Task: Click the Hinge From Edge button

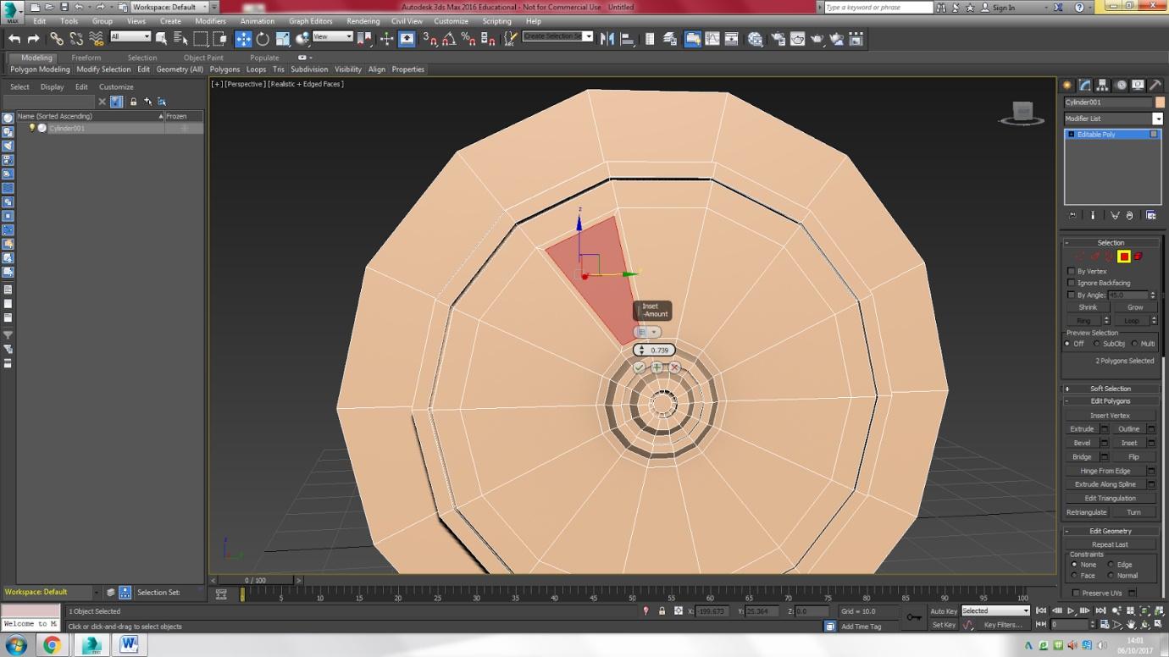Action: (1105, 471)
